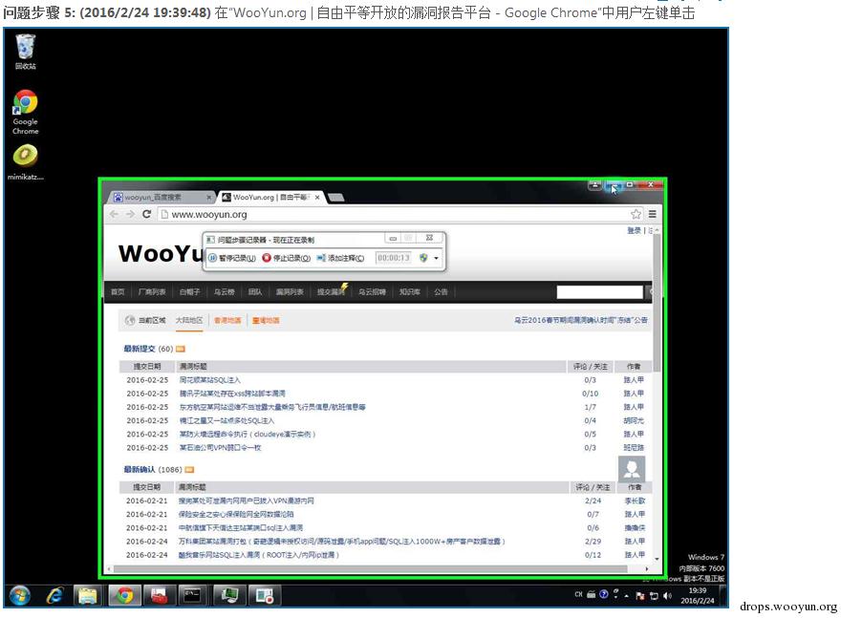Add a comment in Problem Steps Recorder
Screen dimensions: 841x618
click(340, 258)
